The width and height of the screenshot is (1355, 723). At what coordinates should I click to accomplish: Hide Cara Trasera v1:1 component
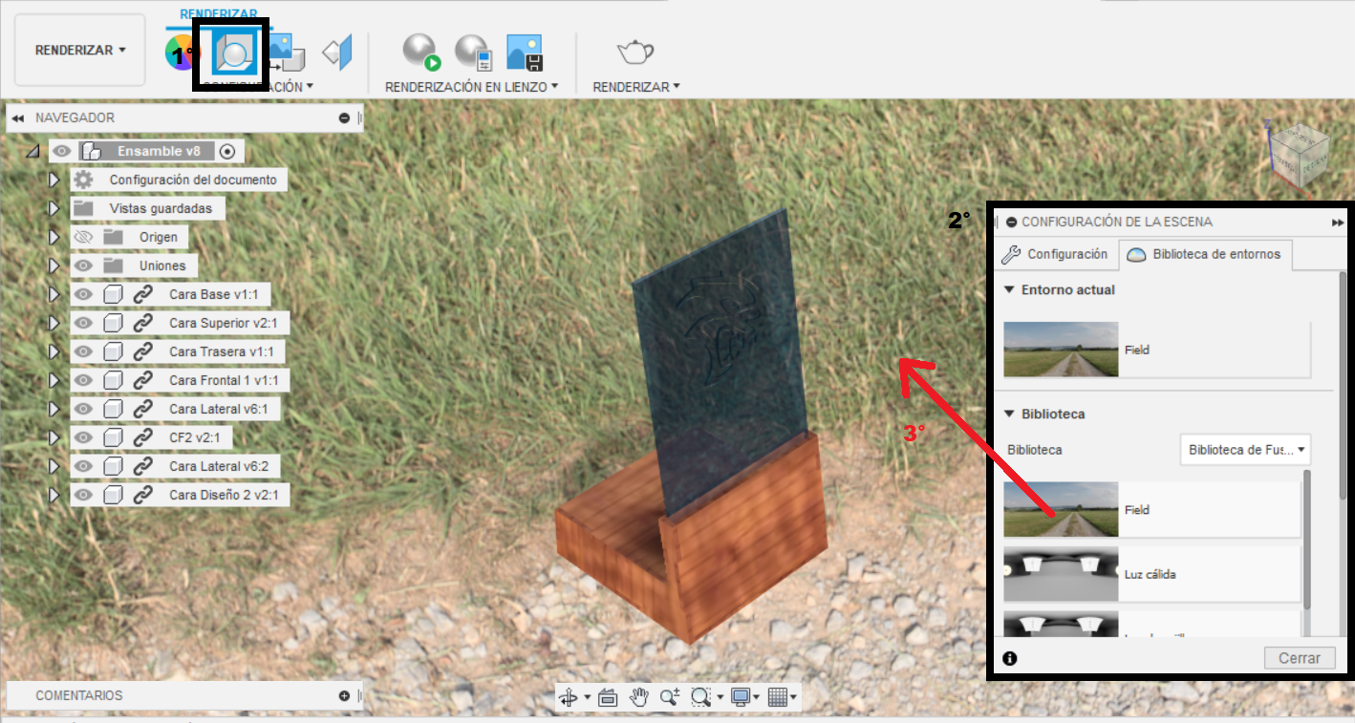[x=83, y=351]
